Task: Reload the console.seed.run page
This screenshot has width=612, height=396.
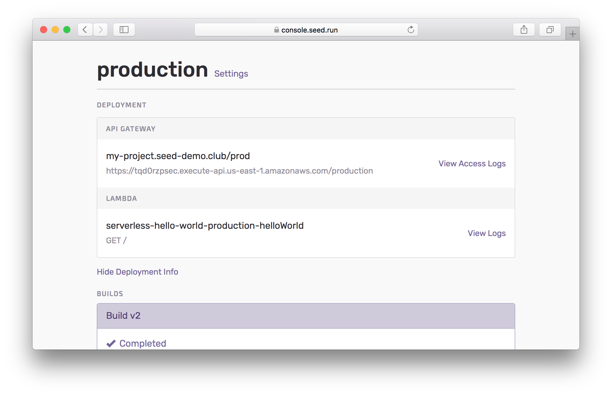Action: tap(411, 29)
